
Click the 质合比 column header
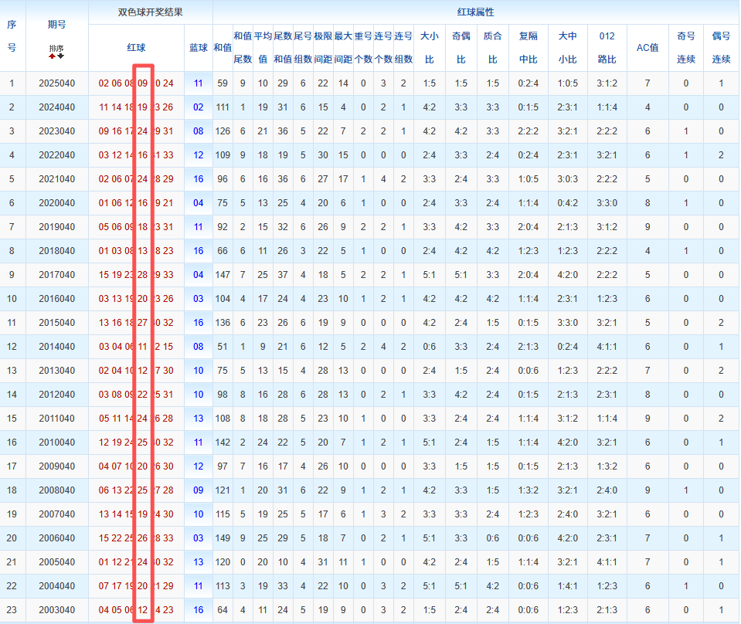pyautogui.click(x=492, y=47)
